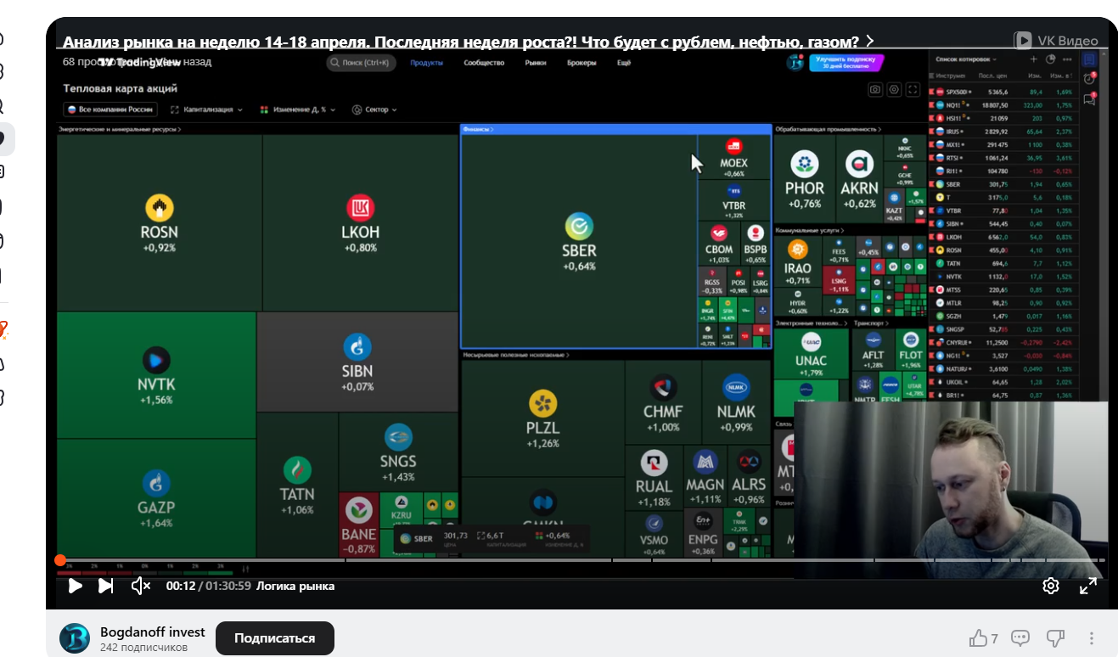Open the Bogdanoff invest channel name
Screen dimensions: 1118x657
153,632
